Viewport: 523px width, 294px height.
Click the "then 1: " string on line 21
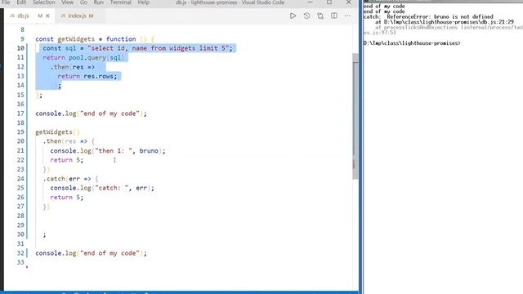point(114,150)
